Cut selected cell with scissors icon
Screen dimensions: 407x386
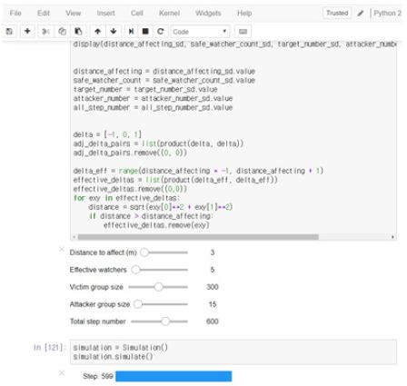click(45, 31)
